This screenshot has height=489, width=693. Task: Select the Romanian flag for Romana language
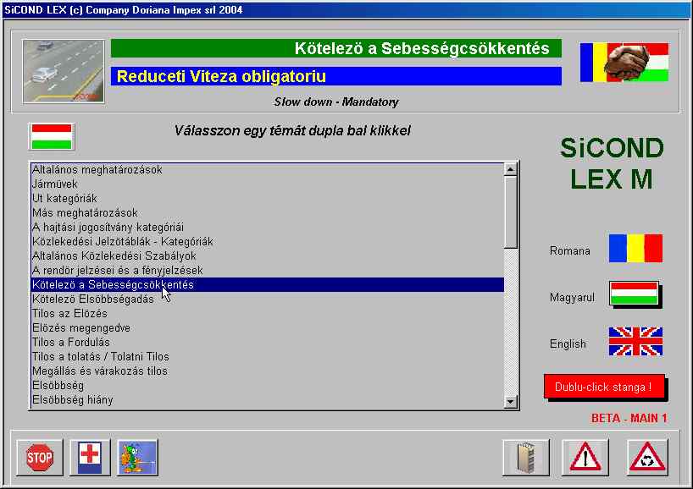click(x=635, y=249)
